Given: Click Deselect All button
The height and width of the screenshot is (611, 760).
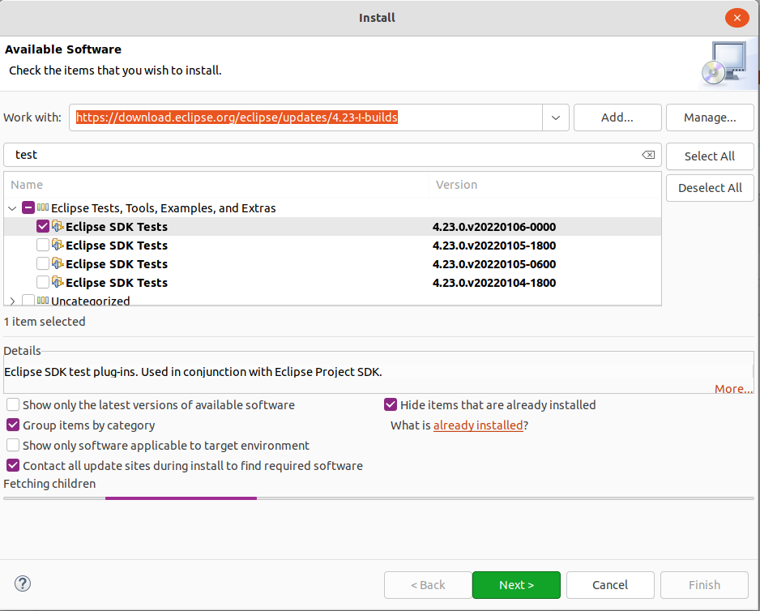Looking at the screenshot, I should point(710,188).
